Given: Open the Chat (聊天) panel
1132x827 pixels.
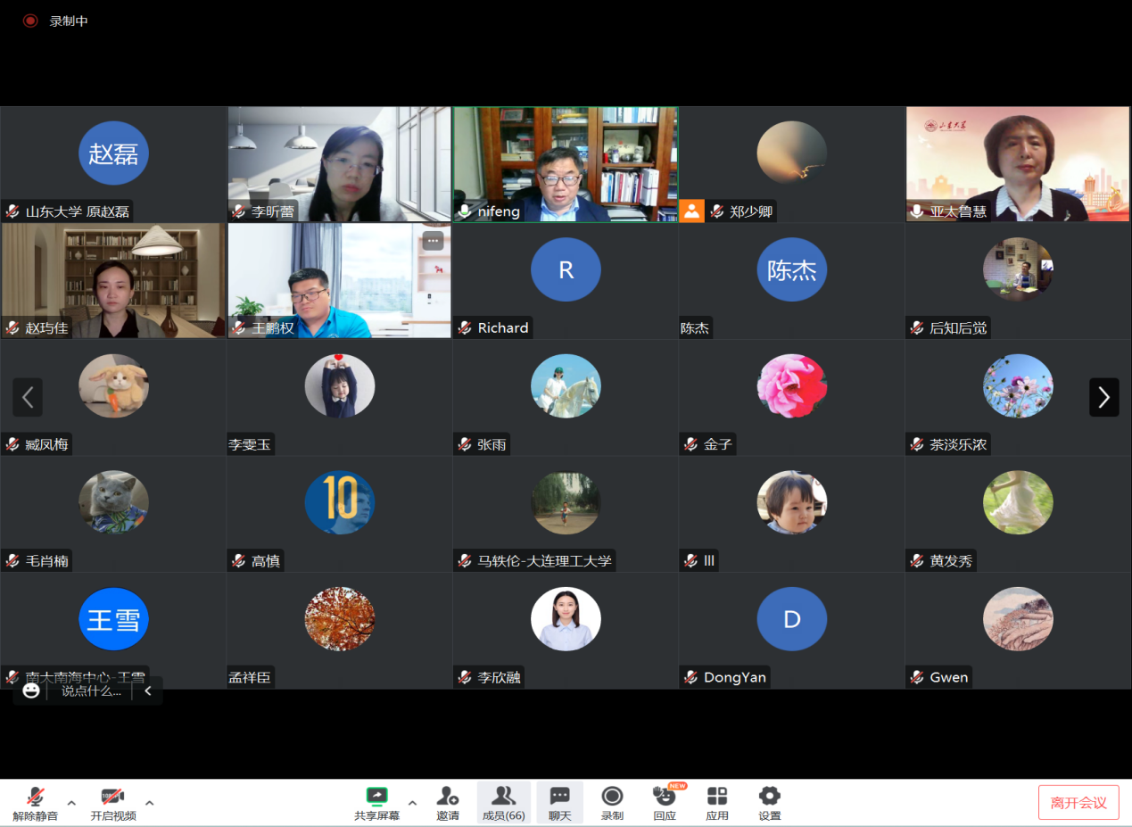Looking at the screenshot, I should [559, 796].
